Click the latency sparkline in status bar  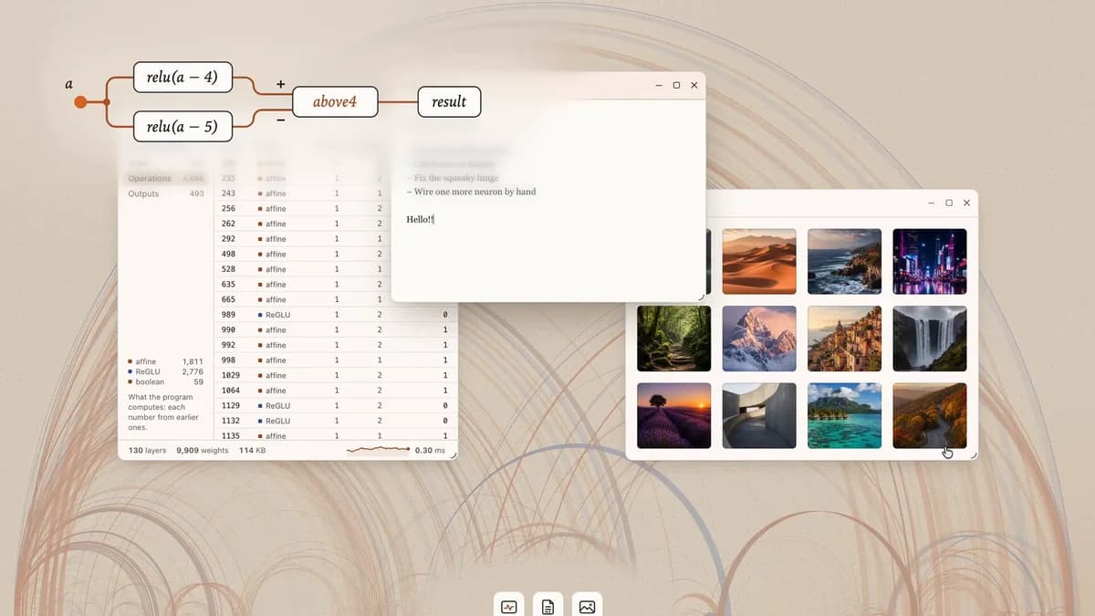pyautogui.click(x=378, y=450)
